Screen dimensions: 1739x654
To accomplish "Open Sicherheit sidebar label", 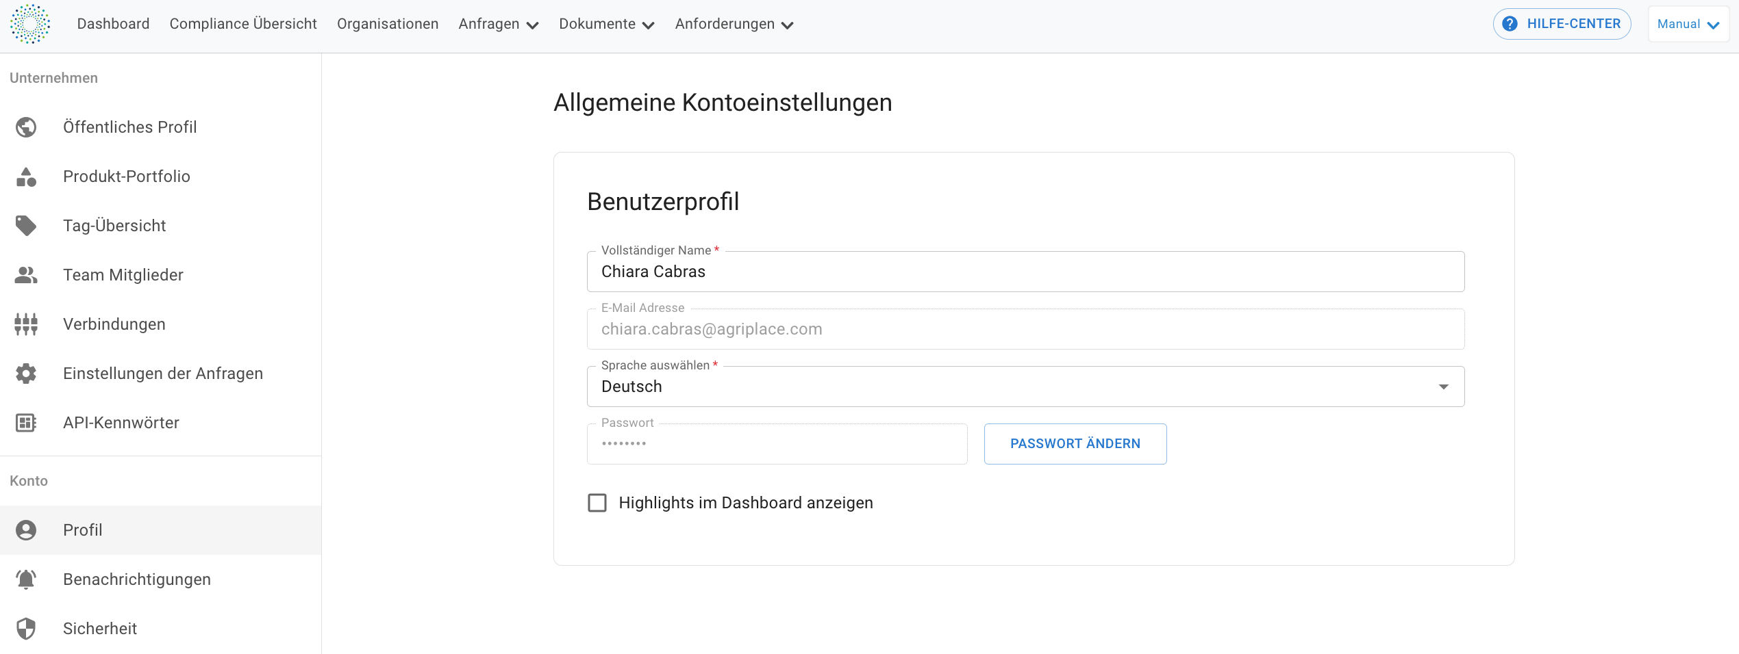I will click(x=100, y=629).
